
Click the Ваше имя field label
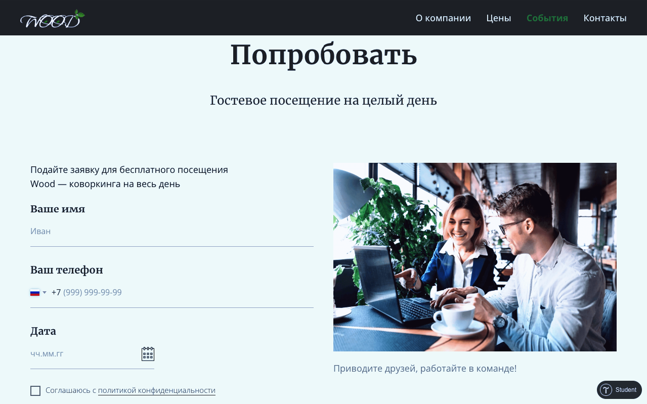tap(58, 209)
